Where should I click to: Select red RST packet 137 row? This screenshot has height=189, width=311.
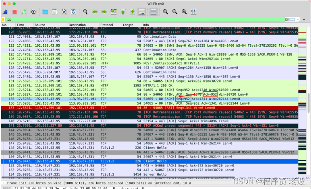point(149,108)
